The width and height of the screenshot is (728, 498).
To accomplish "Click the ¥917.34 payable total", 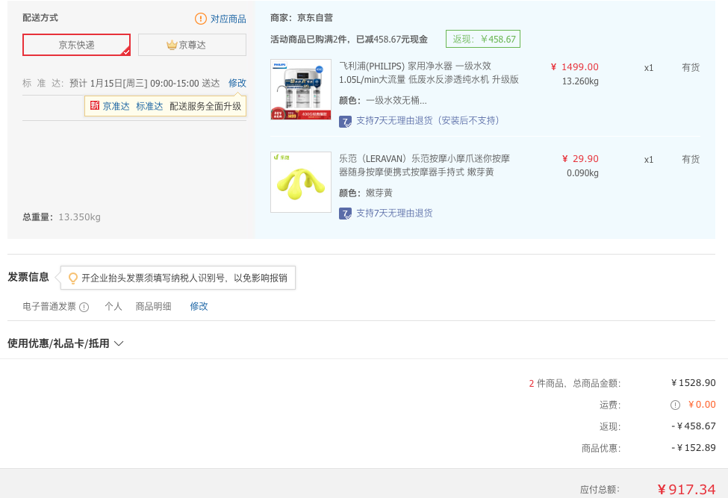I will (686, 489).
